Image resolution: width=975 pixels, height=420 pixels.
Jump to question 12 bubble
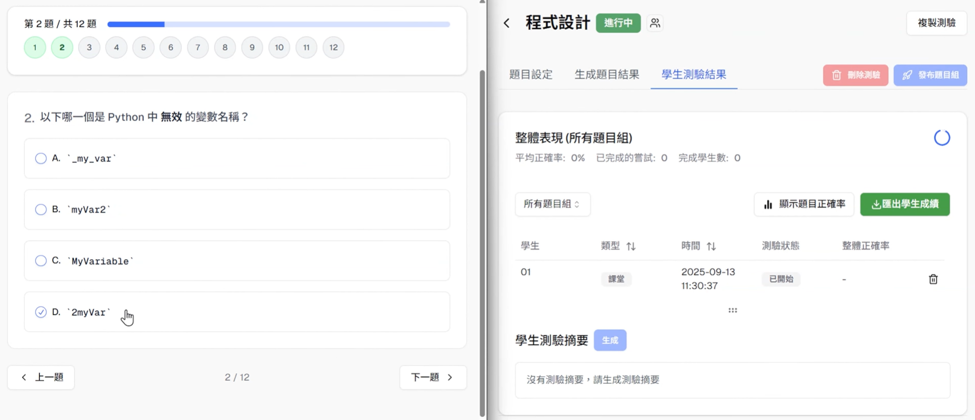pyautogui.click(x=333, y=48)
